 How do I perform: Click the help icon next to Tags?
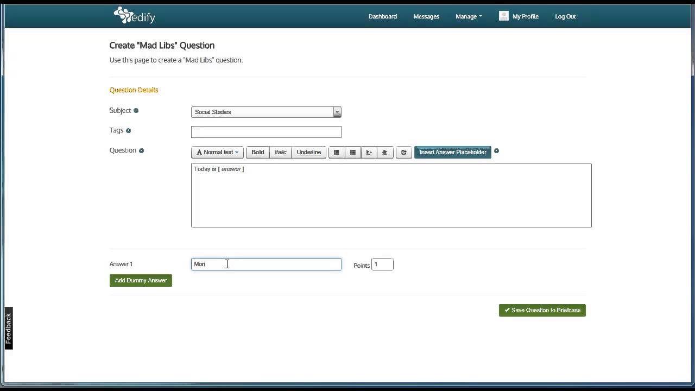coord(128,130)
